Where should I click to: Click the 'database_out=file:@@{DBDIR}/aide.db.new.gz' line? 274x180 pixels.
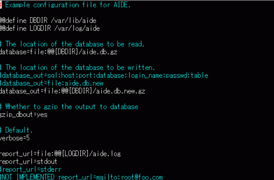pyautogui.click(x=73, y=91)
